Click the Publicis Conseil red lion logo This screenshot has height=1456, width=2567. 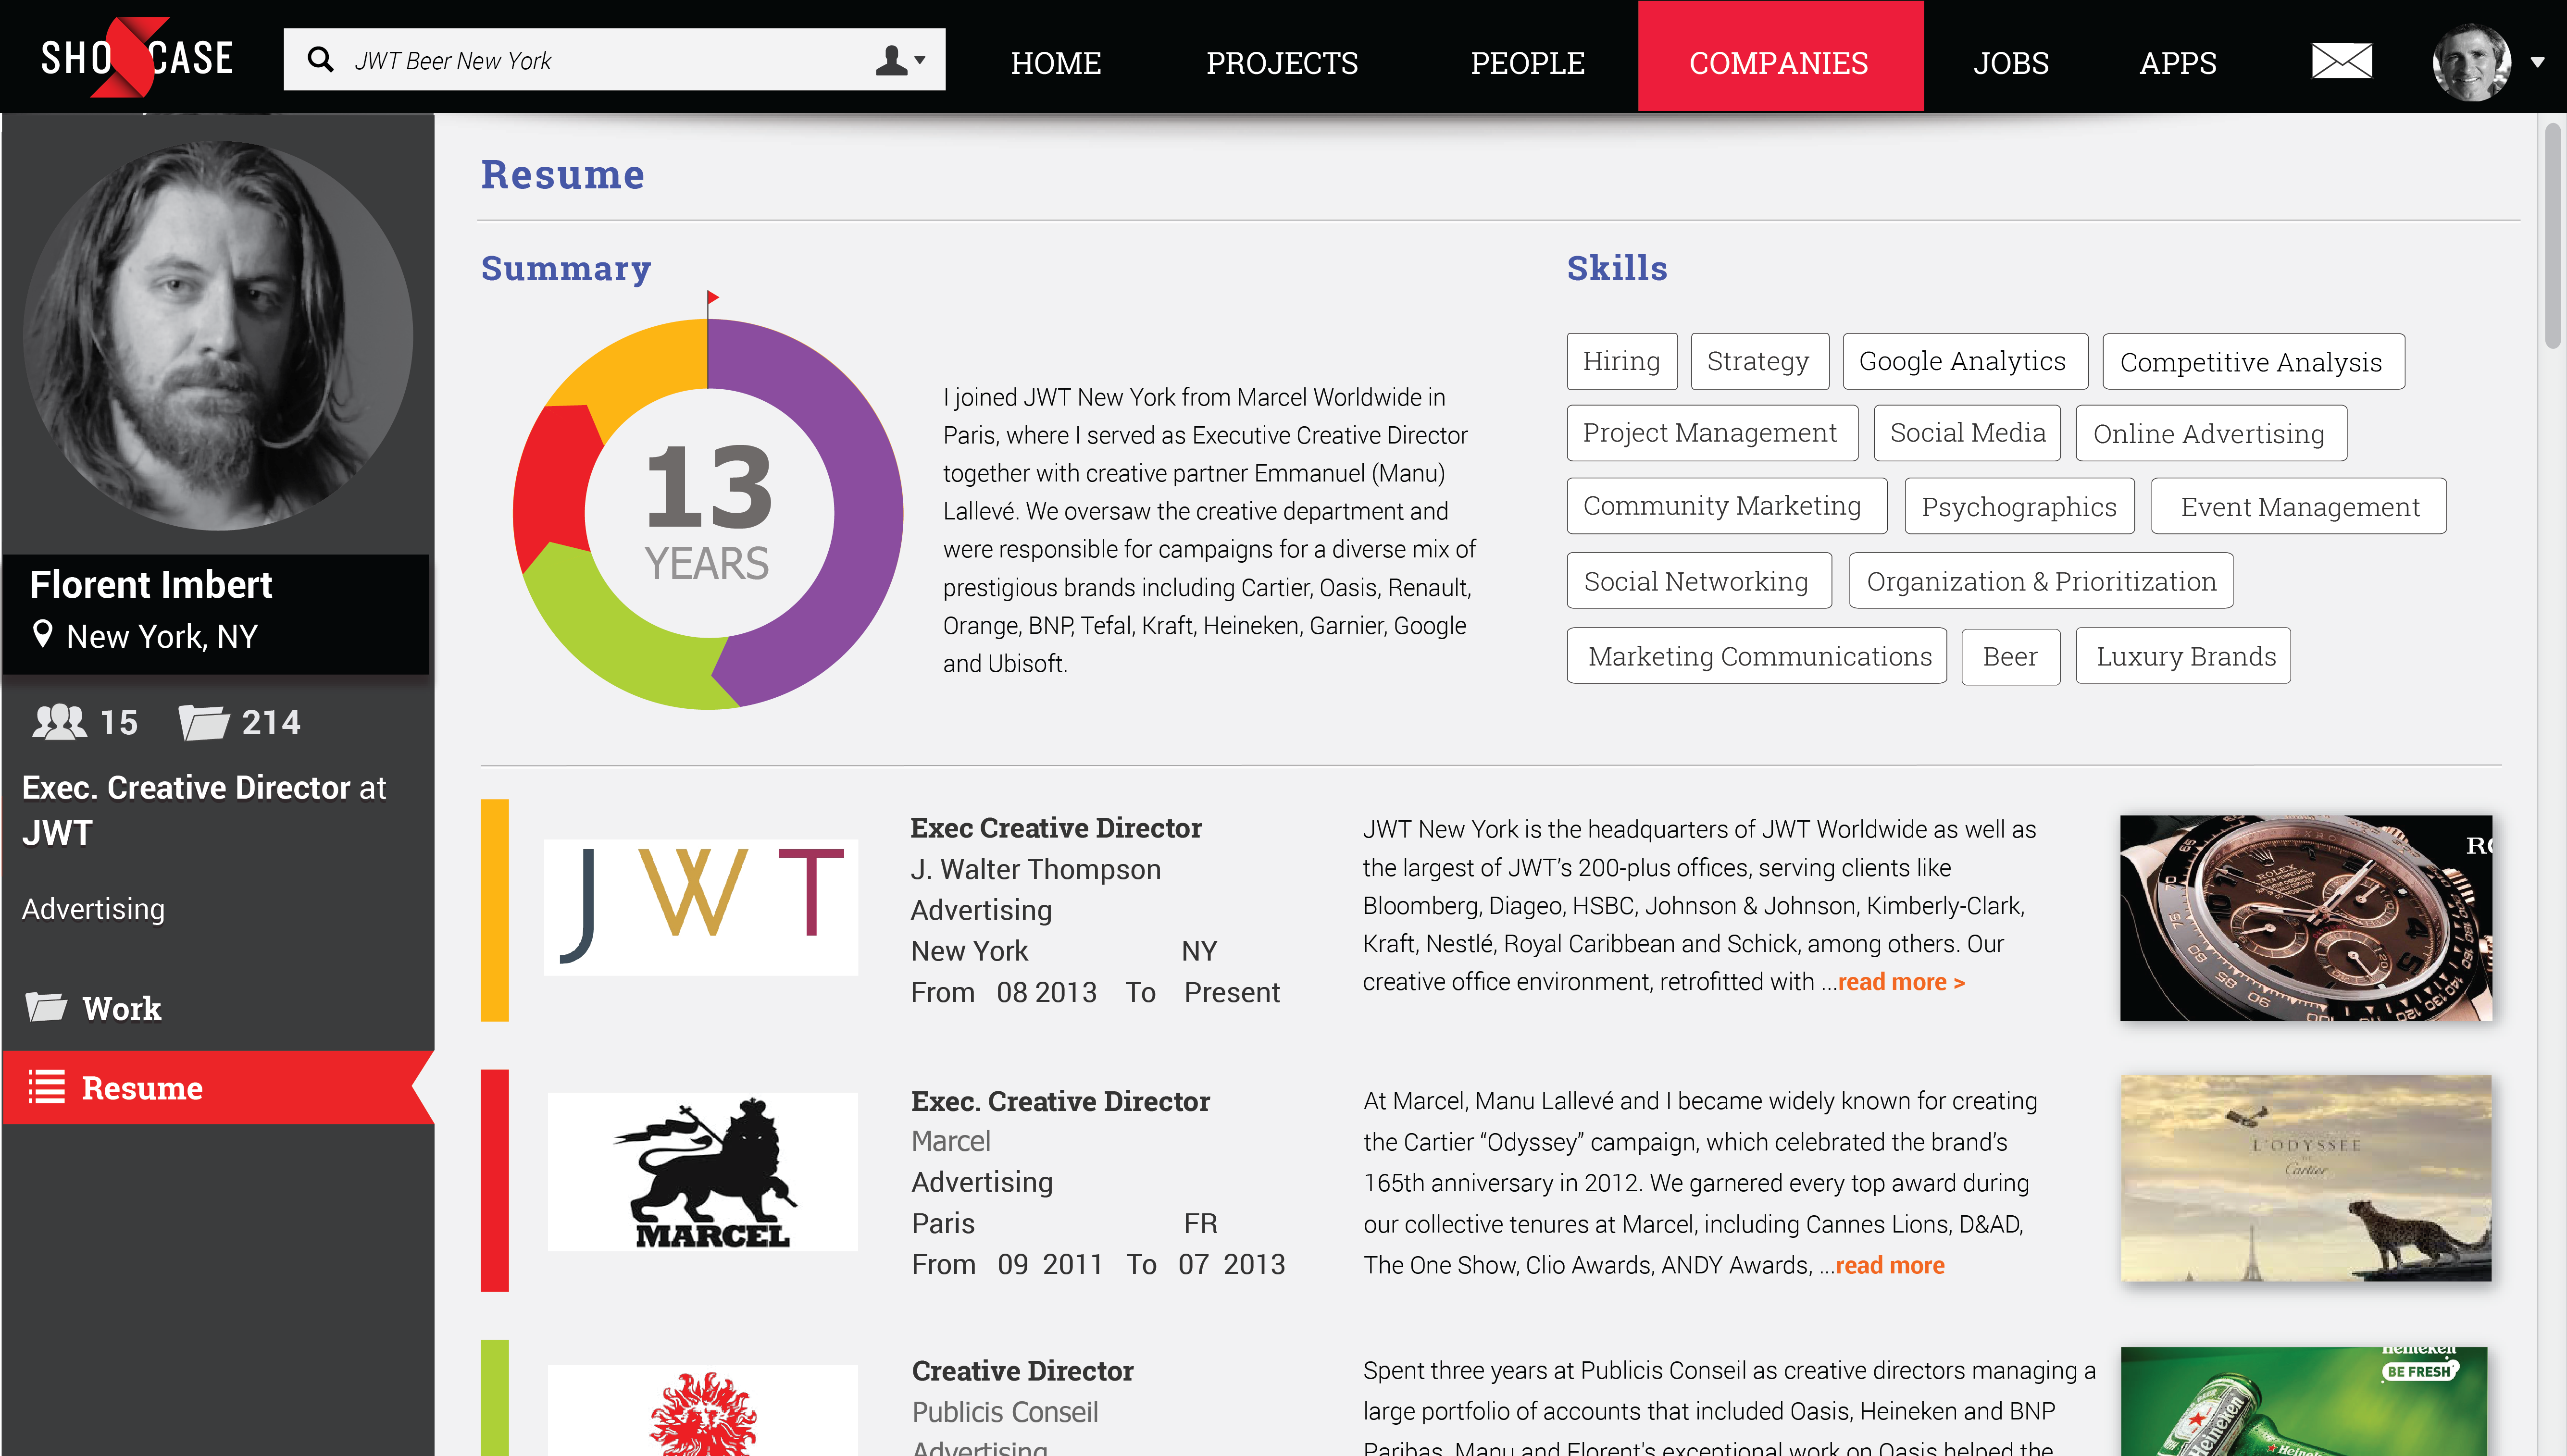[x=702, y=1410]
